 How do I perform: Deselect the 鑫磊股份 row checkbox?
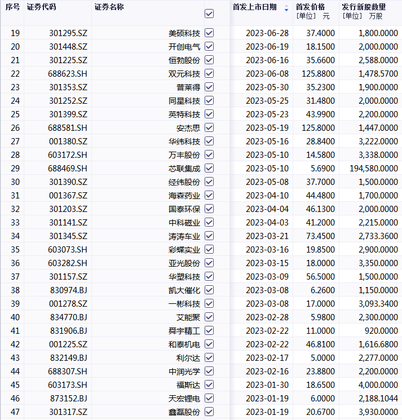[x=209, y=412]
